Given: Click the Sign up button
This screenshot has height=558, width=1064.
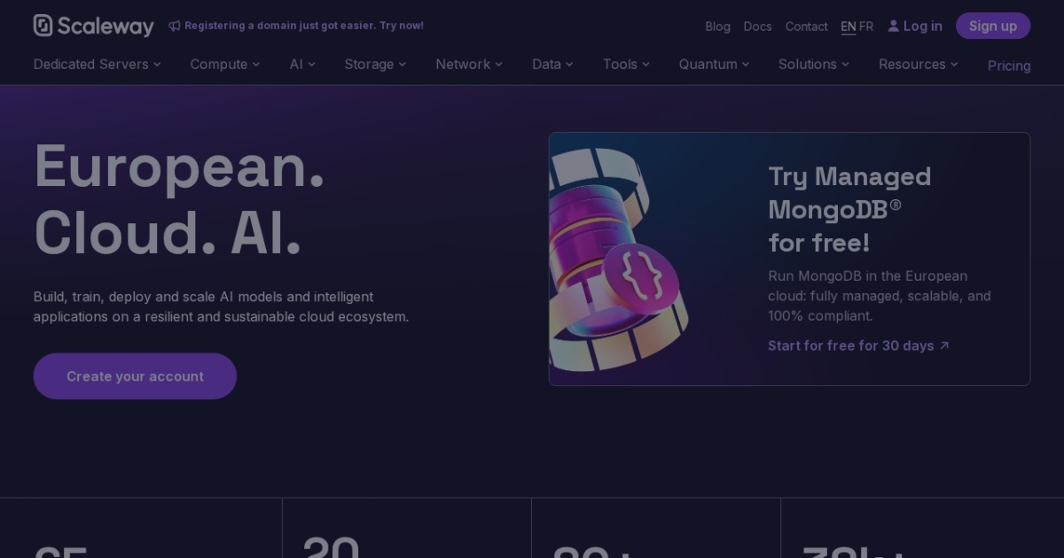Looking at the screenshot, I should tap(993, 26).
